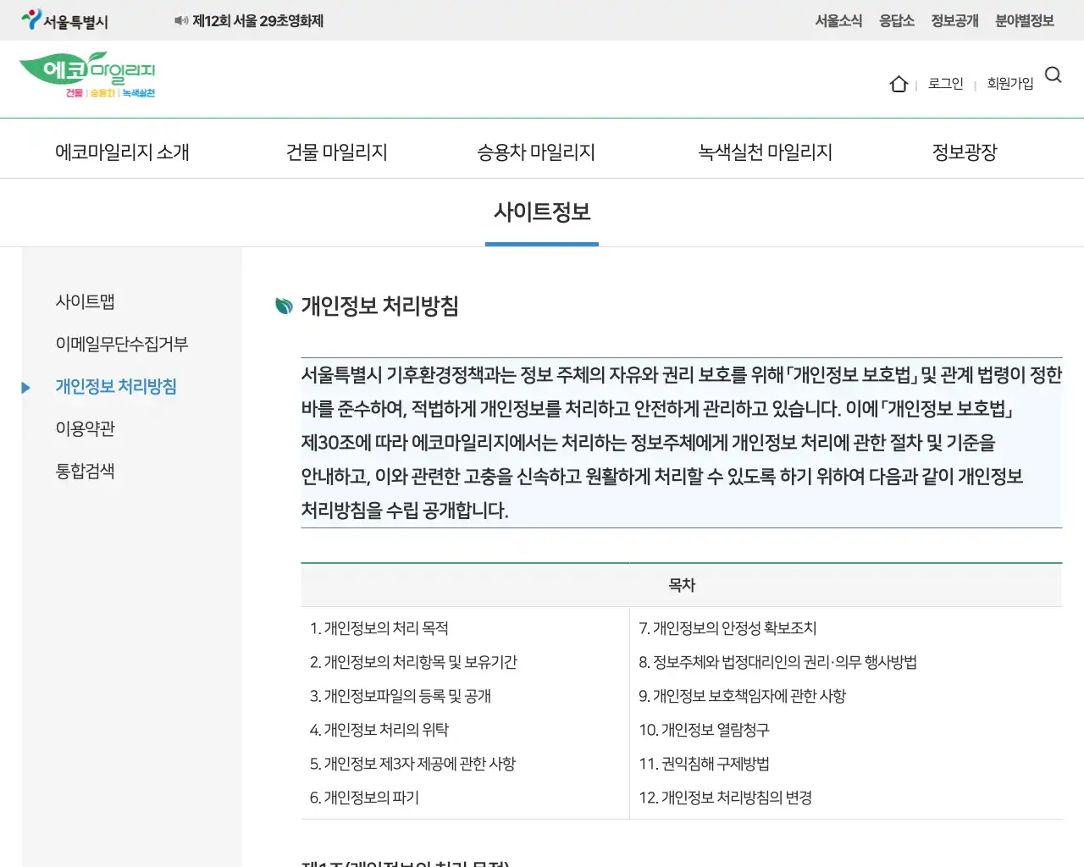Open the 녹색실천 마일리지 menu
The image size is (1084, 867).
[x=766, y=152]
